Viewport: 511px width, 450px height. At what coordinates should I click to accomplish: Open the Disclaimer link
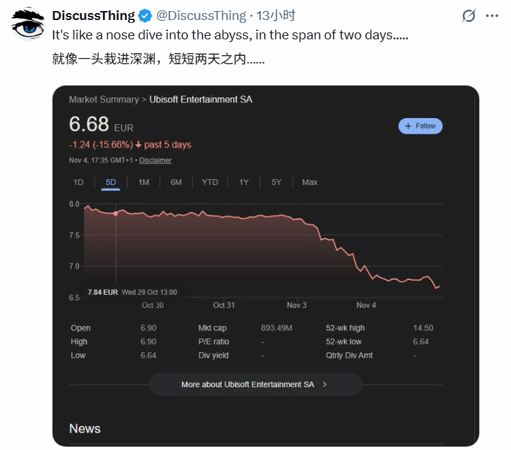coord(156,160)
